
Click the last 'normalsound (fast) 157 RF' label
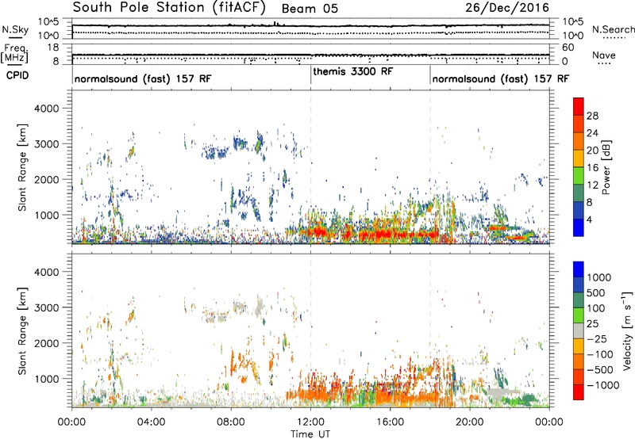(501, 78)
